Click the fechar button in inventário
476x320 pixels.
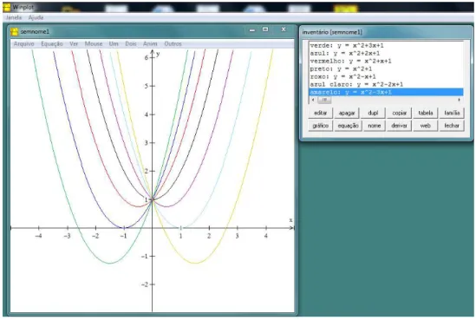pyautogui.click(x=452, y=126)
